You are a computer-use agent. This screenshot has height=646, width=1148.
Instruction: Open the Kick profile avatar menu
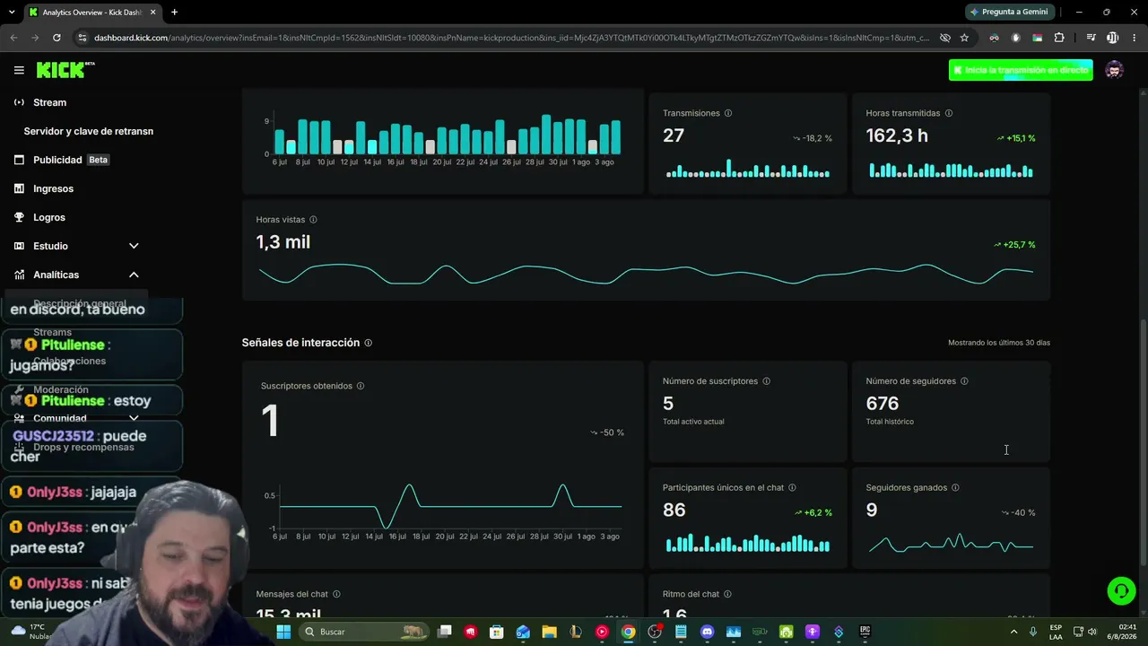pos(1114,70)
